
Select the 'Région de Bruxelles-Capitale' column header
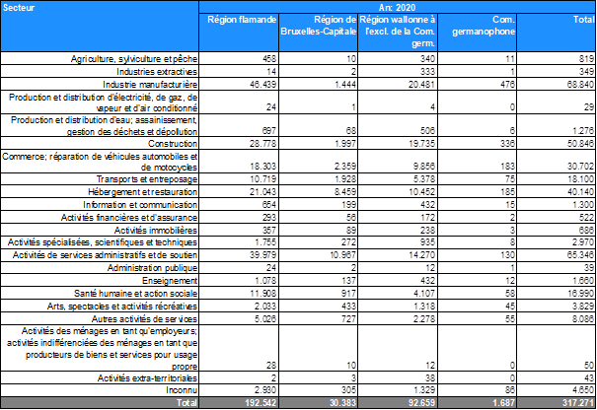click(x=319, y=33)
